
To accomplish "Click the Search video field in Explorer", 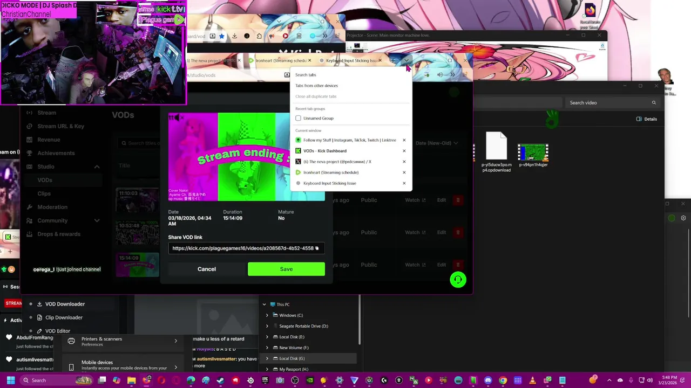I will pos(612,102).
